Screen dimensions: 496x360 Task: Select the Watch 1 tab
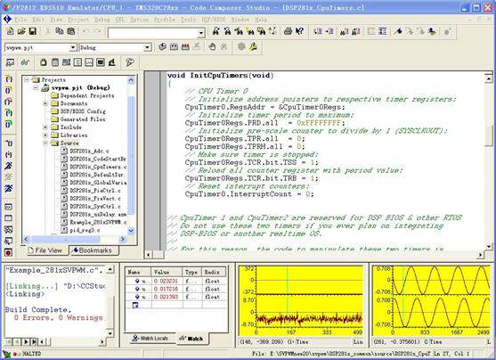[191, 339]
